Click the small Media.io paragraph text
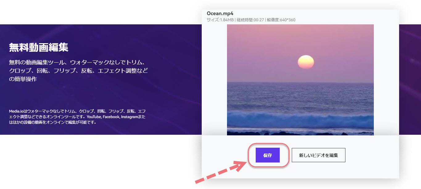Screen dimensions: 421x189 pyautogui.click(x=77, y=116)
